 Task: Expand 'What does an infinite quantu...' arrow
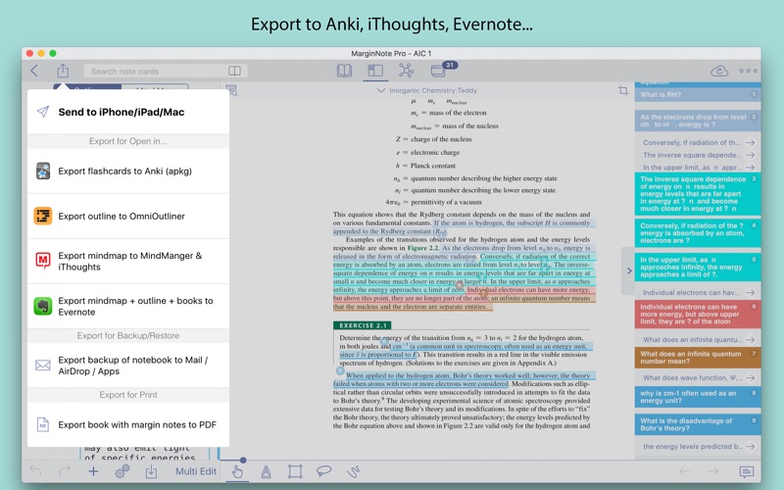point(750,339)
